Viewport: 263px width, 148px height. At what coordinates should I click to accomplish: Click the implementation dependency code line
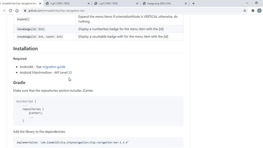click(72, 143)
